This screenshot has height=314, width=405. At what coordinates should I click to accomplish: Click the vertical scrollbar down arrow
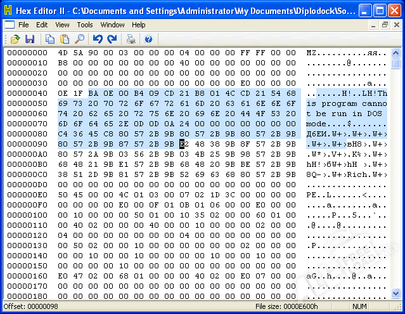point(395,296)
